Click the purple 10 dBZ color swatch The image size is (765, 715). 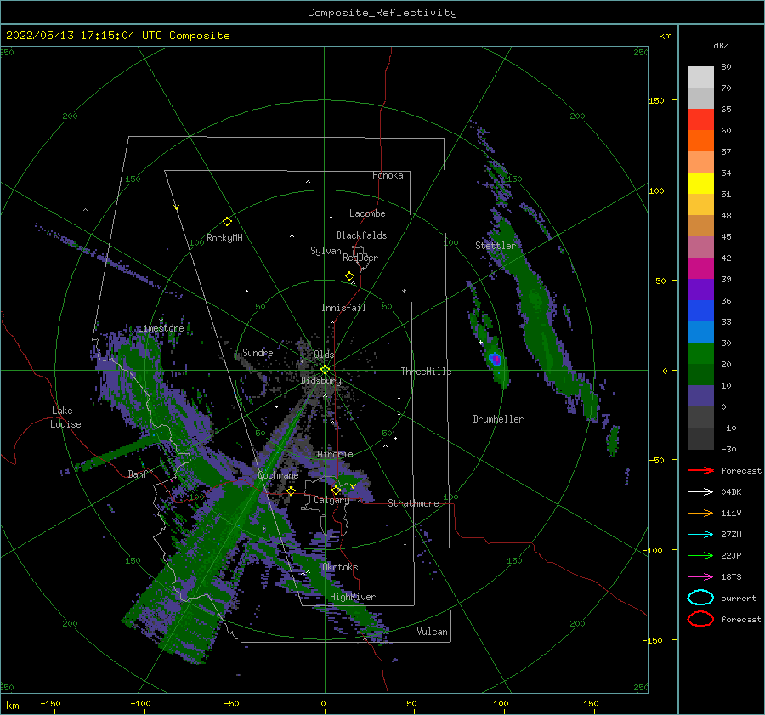(x=700, y=395)
